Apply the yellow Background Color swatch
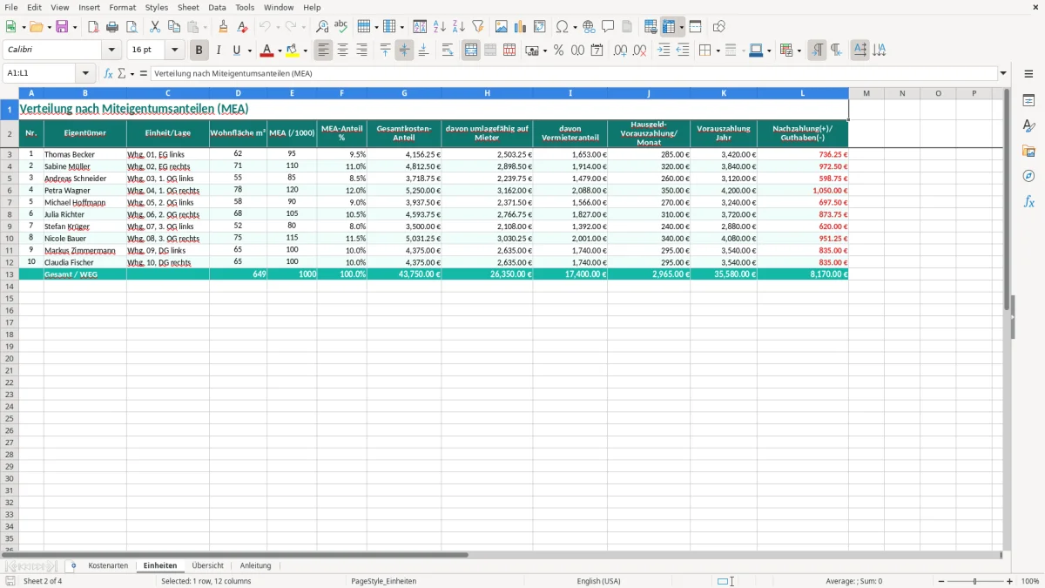Screen dimensions: 1045x588 tap(293, 51)
